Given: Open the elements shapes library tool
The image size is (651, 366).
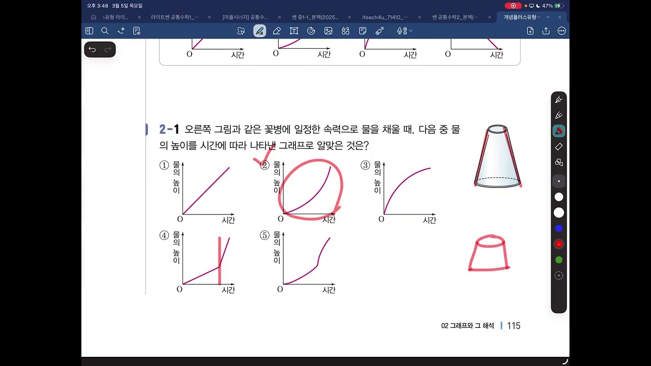Looking at the screenshot, I should [x=346, y=31].
